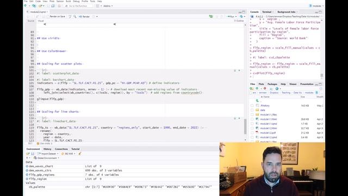Screen dimensions: 348x196
Task: Toggle the Outline button
Action: pyautogui.click(x=239, y=21)
